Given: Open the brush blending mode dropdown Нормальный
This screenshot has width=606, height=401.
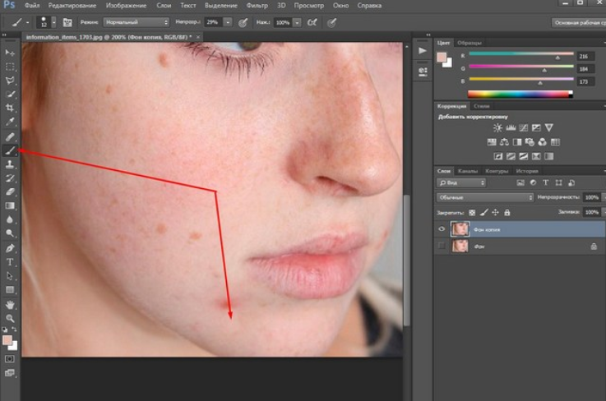Looking at the screenshot, I should pos(136,22).
